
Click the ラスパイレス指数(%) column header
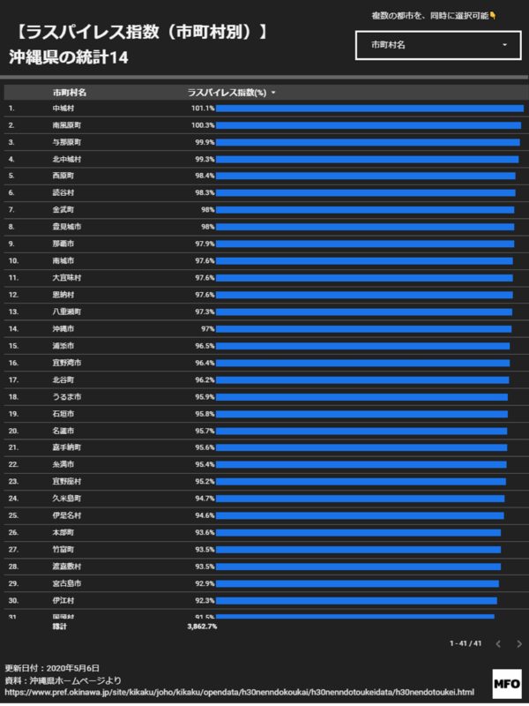pyautogui.click(x=227, y=93)
